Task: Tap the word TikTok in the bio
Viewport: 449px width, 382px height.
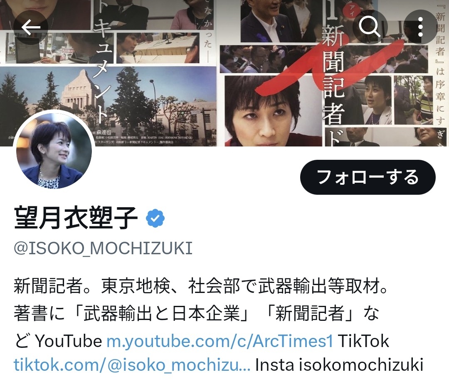Action: (x=363, y=341)
